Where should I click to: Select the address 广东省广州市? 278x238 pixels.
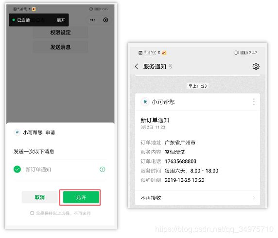point(180,143)
